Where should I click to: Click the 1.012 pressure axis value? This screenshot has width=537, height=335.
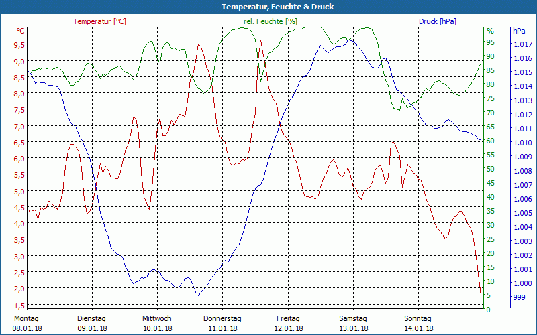point(523,114)
